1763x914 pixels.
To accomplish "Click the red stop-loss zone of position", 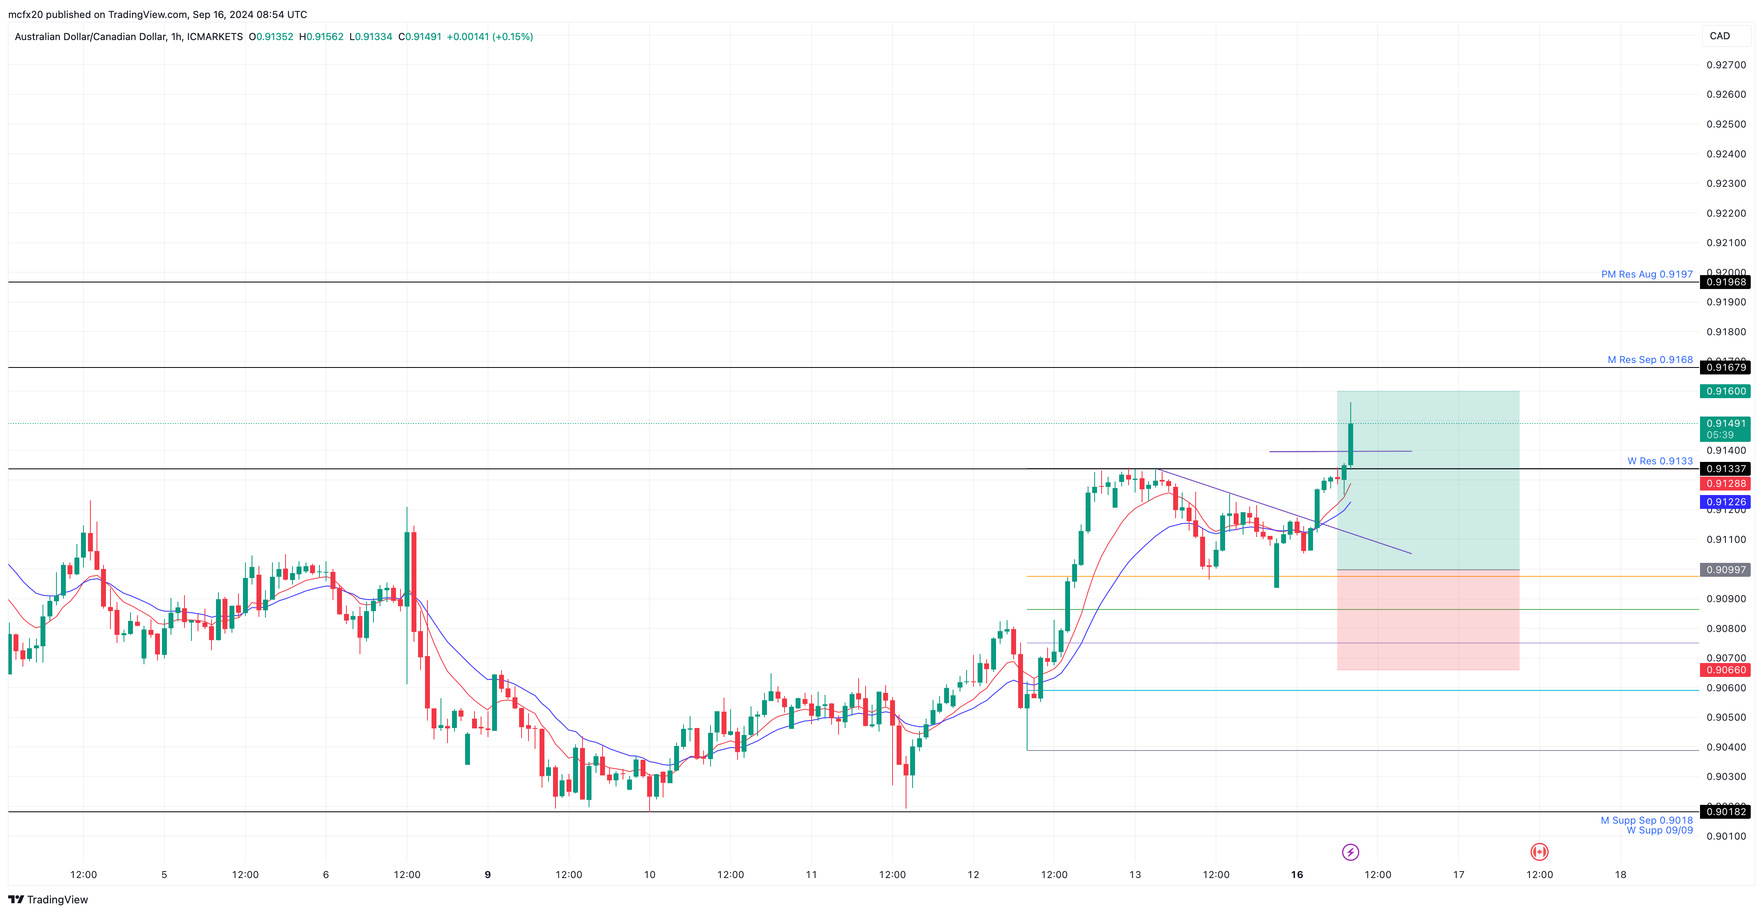I will tap(1428, 620).
